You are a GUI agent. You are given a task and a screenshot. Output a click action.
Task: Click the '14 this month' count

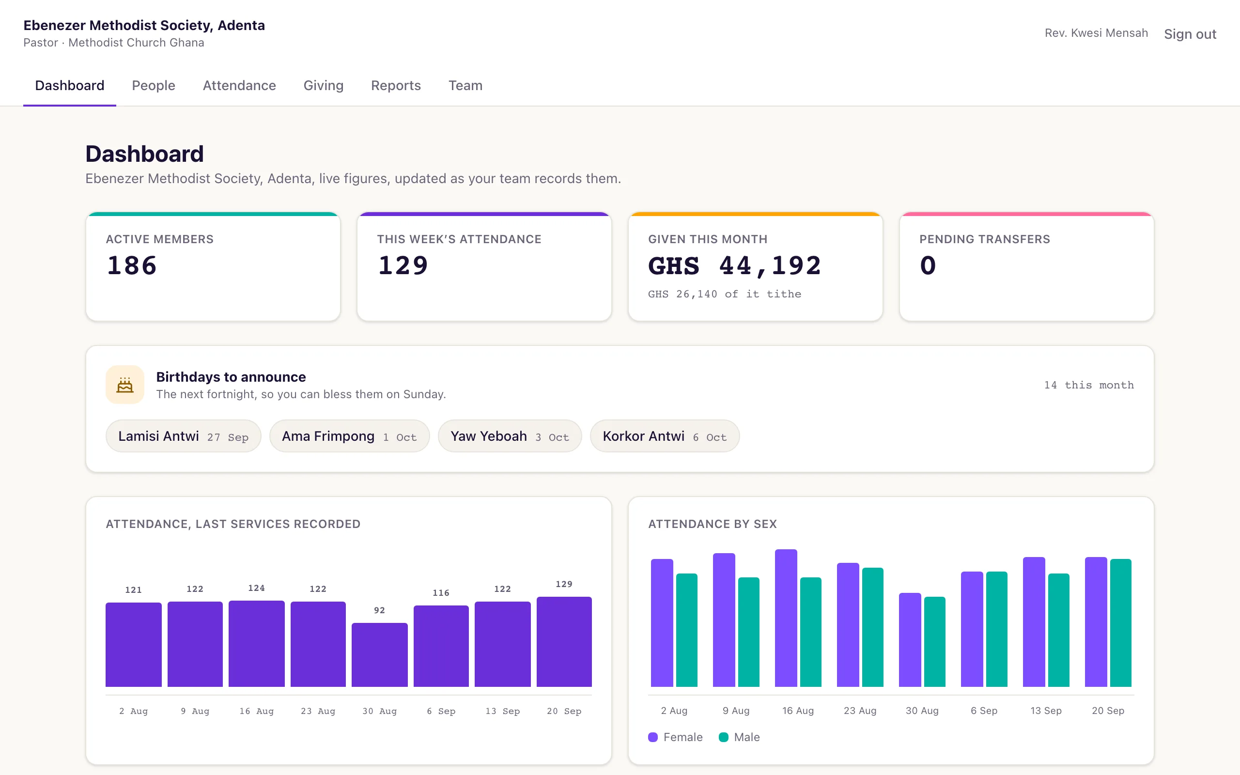pyautogui.click(x=1089, y=385)
